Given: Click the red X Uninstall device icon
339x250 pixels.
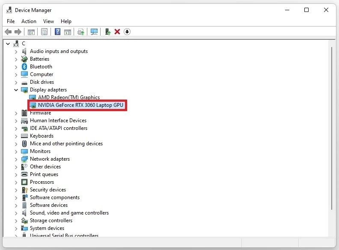Looking at the screenshot, I should coord(117,32).
